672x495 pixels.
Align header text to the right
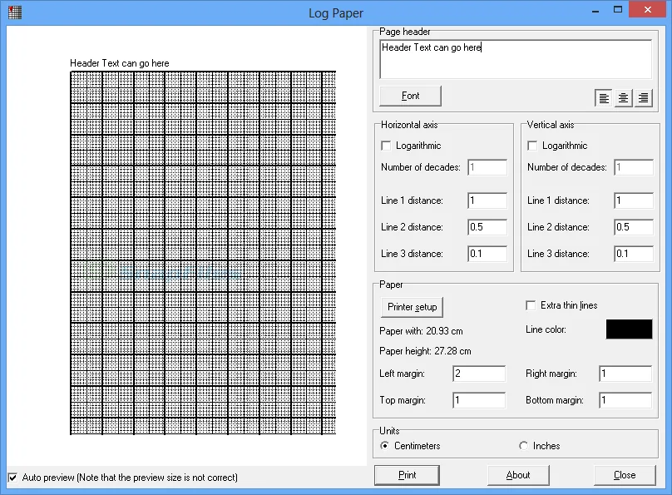pos(643,98)
